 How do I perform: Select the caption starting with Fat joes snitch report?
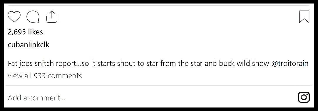coord(158,64)
